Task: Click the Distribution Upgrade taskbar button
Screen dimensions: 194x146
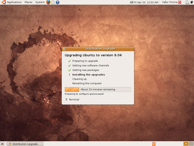Action: [25, 144]
